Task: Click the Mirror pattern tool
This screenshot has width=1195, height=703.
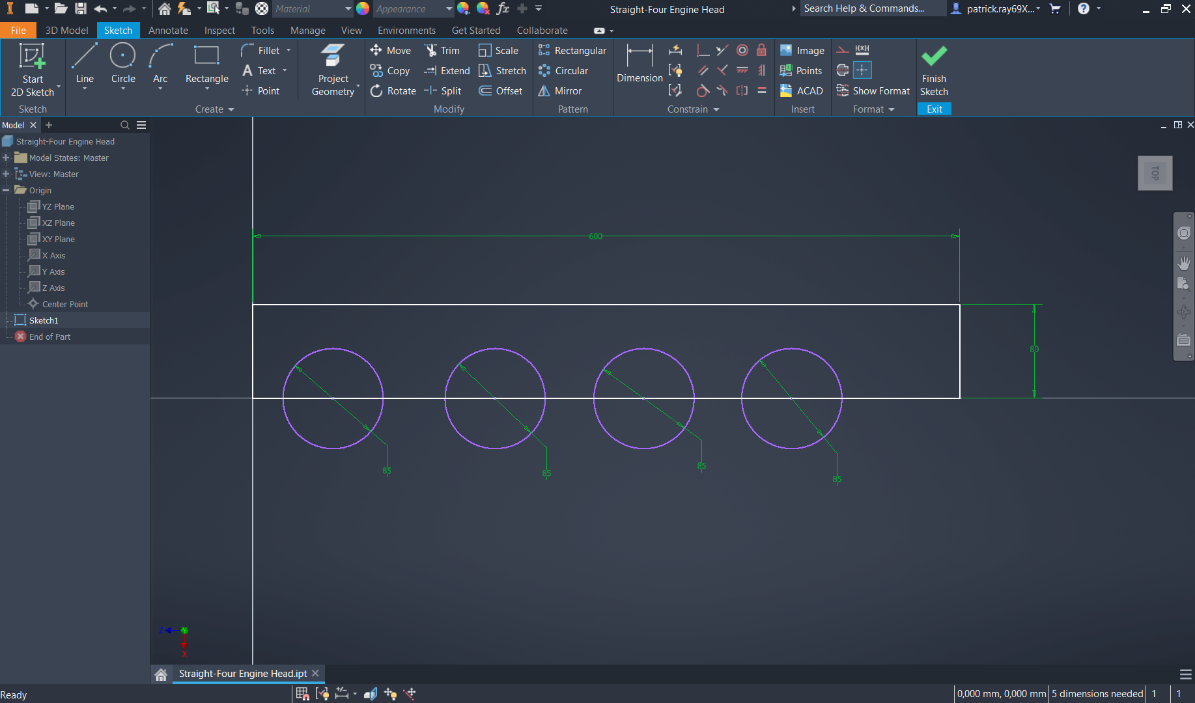Action: coord(560,91)
